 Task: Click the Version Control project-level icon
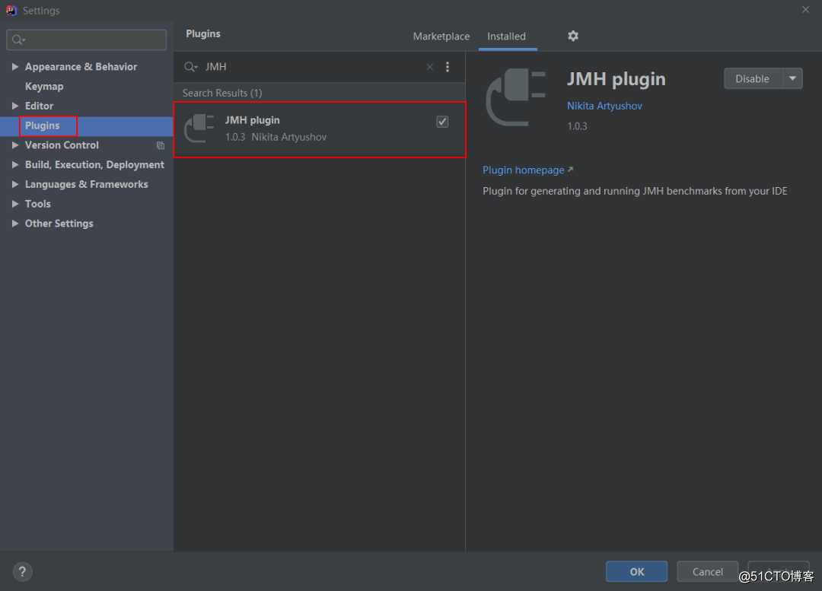[161, 145]
